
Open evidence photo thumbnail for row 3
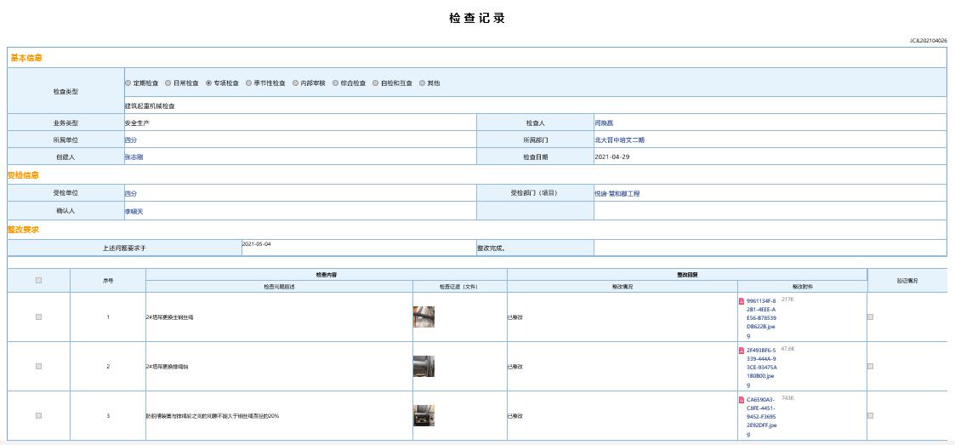click(423, 416)
